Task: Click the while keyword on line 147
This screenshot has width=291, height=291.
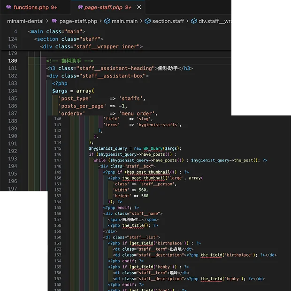Action: click(x=100, y=161)
